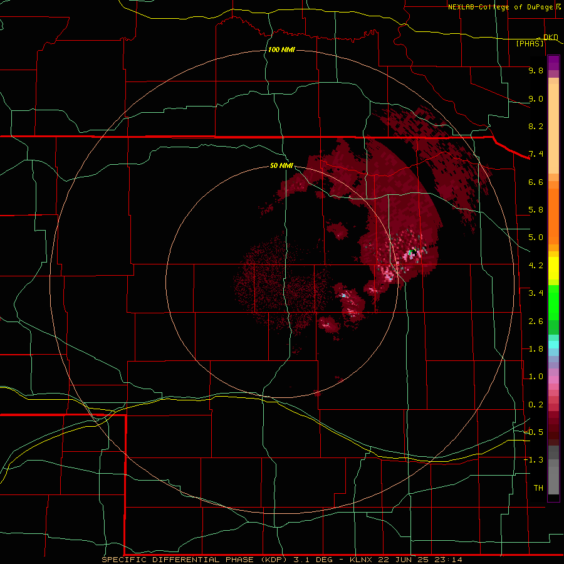
Task: Click the 50 NMI range ring label
Action: 281,165
